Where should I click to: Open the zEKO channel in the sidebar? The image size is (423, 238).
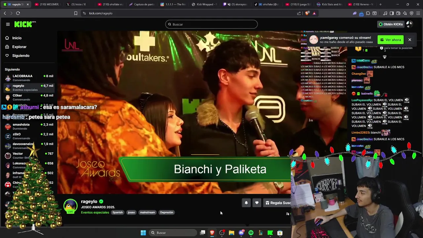(x=29, y=136)
